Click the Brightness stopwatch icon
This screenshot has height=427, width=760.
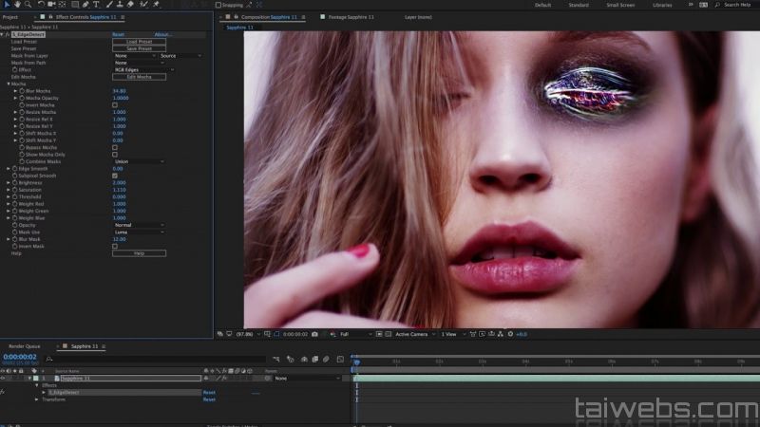[13, 183]
